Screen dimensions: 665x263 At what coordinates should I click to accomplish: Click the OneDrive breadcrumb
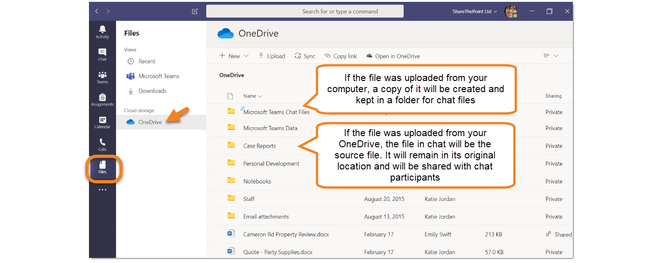(x=232, y=75)
